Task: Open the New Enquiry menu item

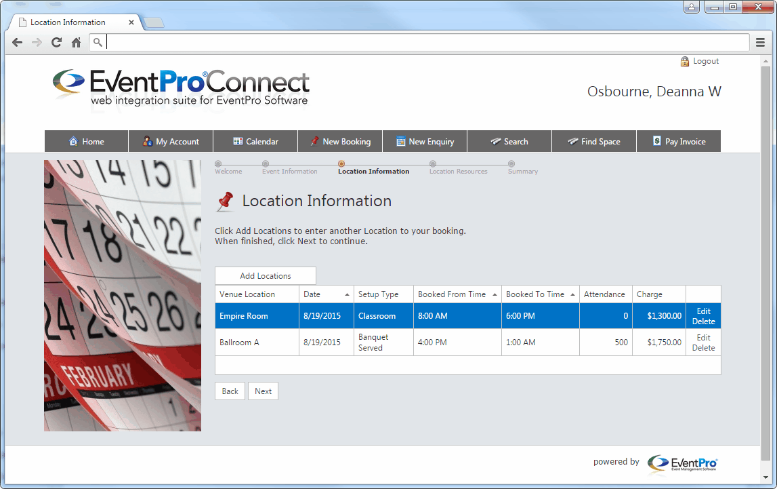Action: [425, 141]
